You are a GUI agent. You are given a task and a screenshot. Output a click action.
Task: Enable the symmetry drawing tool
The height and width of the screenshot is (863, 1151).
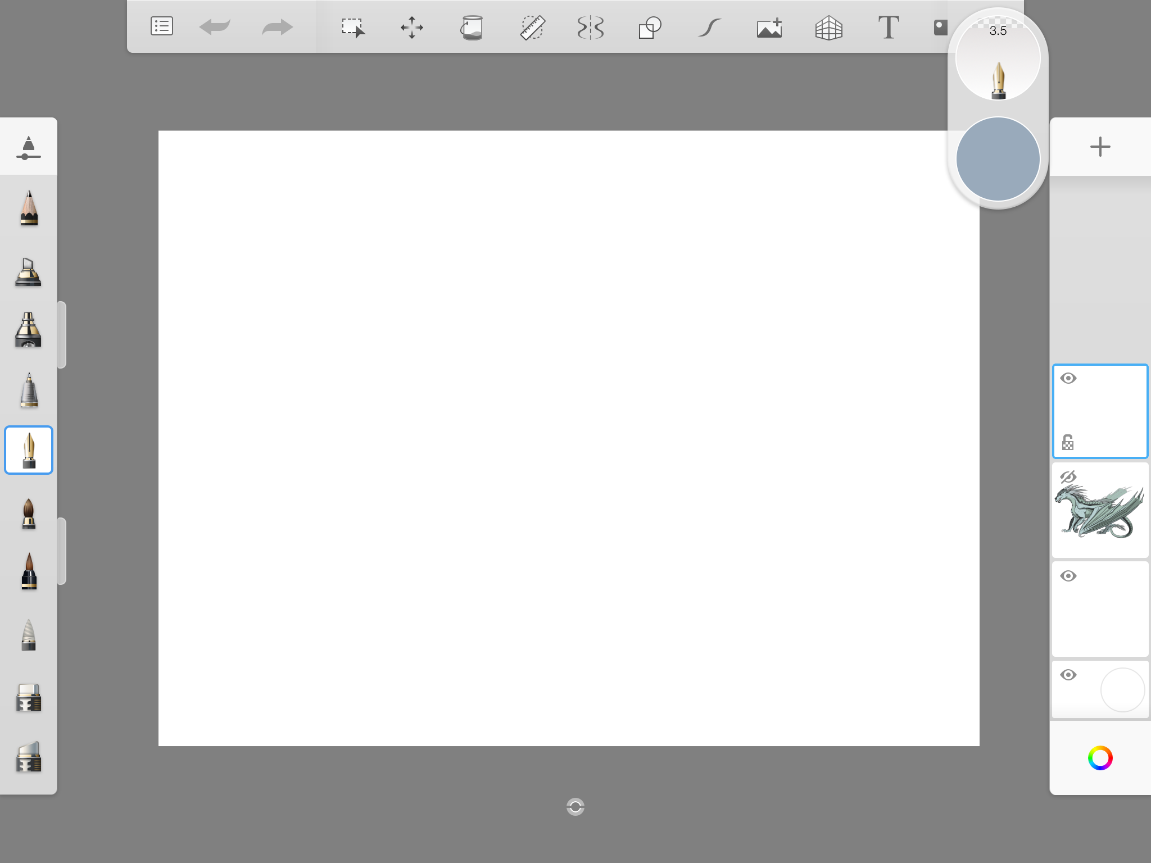(591, 27)
